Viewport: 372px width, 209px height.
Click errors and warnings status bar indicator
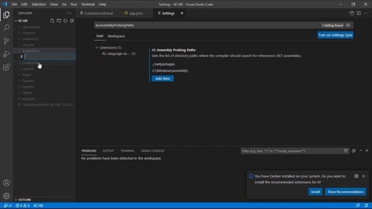click(23, 206)
